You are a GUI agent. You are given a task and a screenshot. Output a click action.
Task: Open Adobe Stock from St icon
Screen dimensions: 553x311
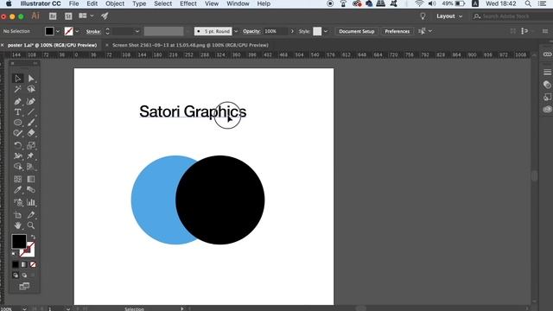pyautogui.click(x=68, y=16)
